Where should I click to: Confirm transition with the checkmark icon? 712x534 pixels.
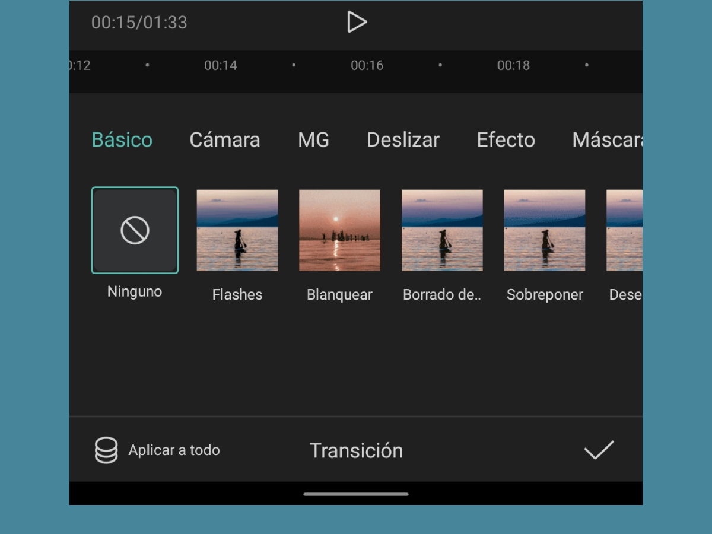tap(598, 450)
